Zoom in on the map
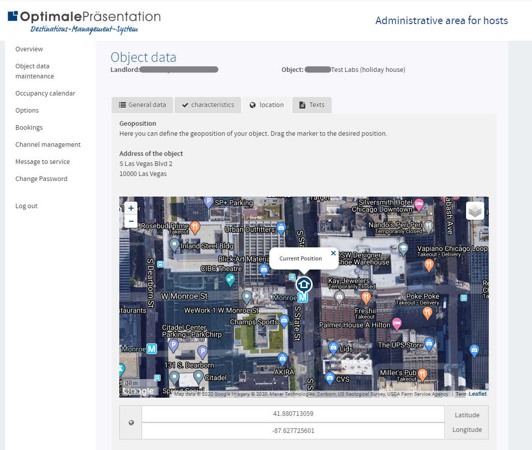 (x=131, y=208)
